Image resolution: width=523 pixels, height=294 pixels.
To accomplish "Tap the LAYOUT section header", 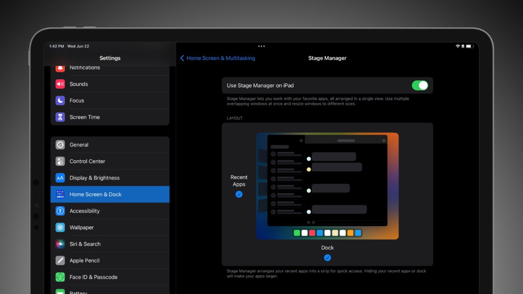I will point(235,118).
